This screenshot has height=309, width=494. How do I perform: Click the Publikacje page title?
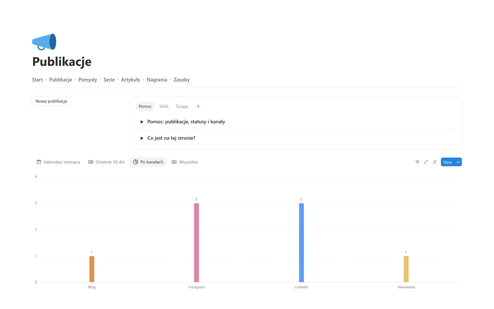(x=62, y=62)
